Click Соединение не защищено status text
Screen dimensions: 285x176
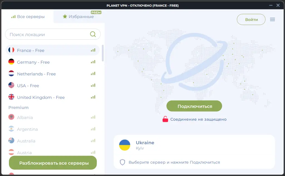tap(198, 119)
